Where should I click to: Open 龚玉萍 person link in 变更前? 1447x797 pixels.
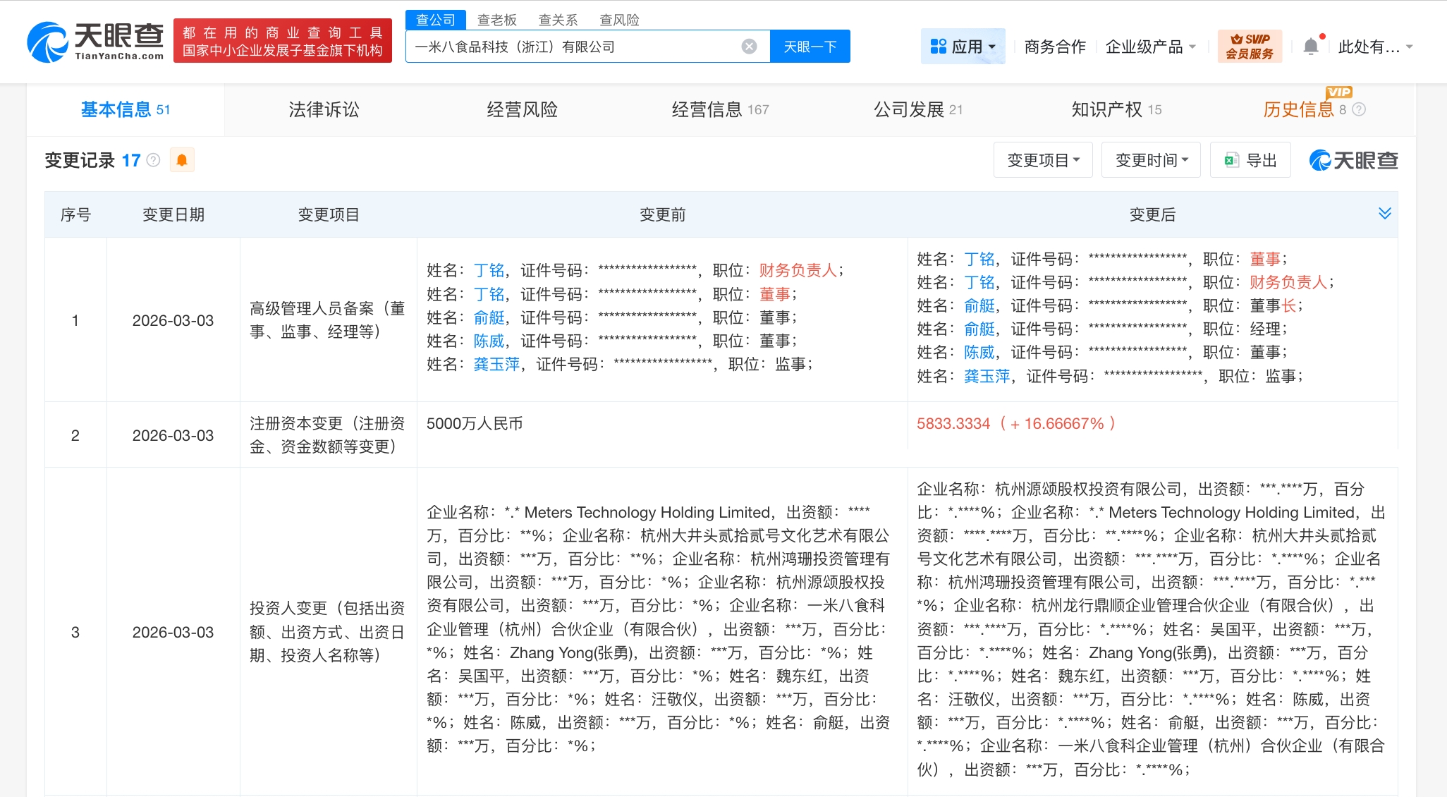(x=496, y=364)
